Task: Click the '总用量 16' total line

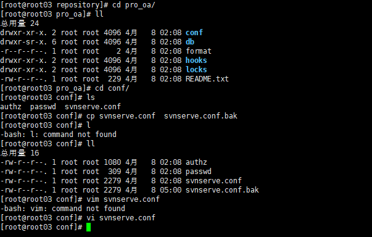Action: 20,153
